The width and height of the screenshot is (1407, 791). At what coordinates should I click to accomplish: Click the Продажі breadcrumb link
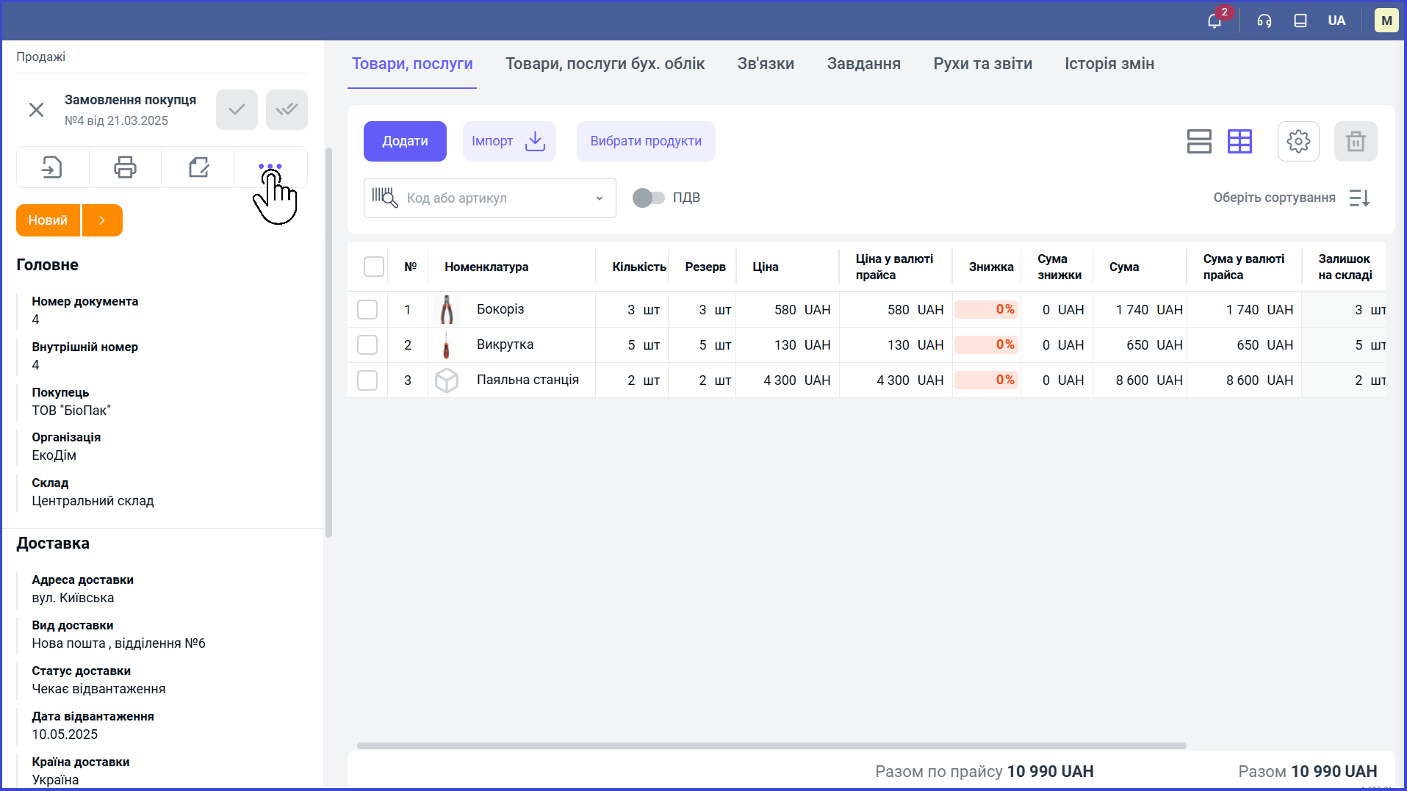41,57
